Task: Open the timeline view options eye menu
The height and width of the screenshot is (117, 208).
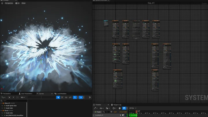Action: click(102, 108)
